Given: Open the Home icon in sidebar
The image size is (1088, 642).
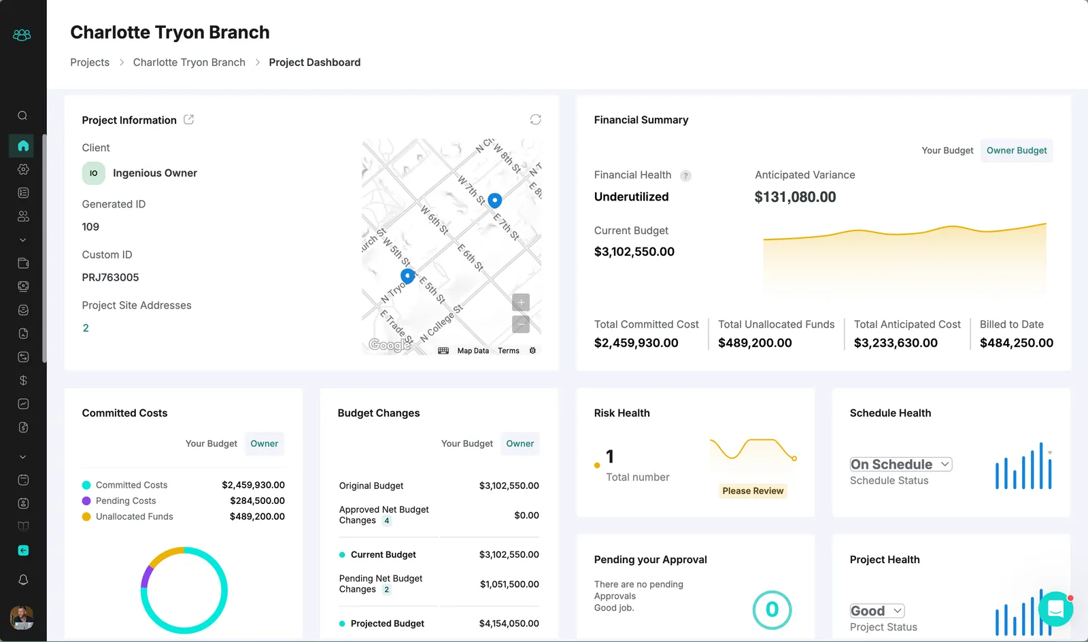Looking at the screenshot, I should coord(23,146).
